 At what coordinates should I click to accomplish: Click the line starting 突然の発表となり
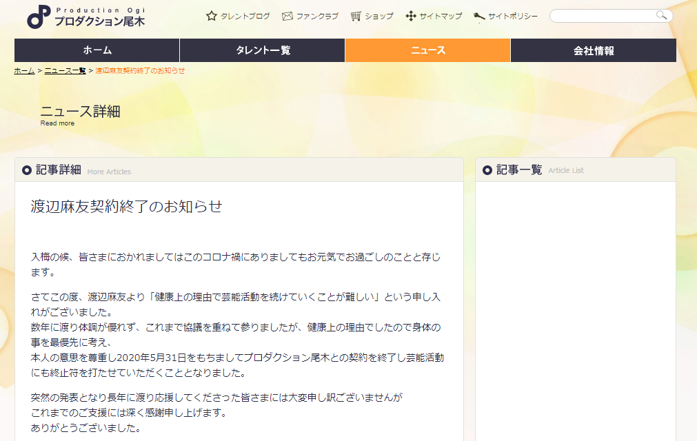[216, 398]
